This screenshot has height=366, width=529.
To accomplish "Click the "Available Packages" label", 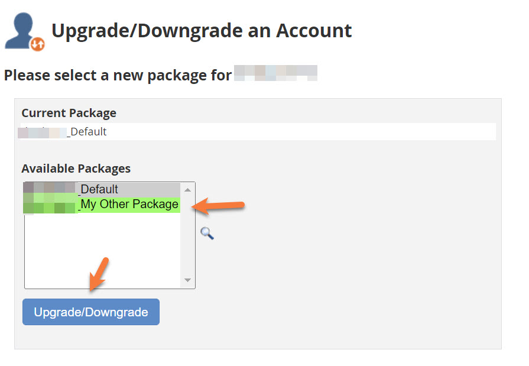I will pos(76,169).
